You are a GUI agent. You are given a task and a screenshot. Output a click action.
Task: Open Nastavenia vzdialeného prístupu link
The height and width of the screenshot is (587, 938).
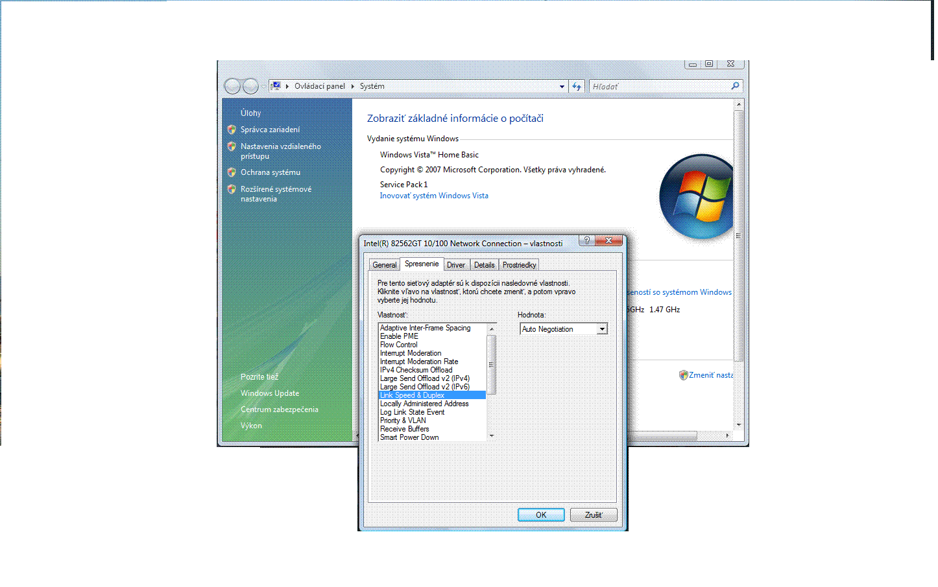(x=280, y=151)
